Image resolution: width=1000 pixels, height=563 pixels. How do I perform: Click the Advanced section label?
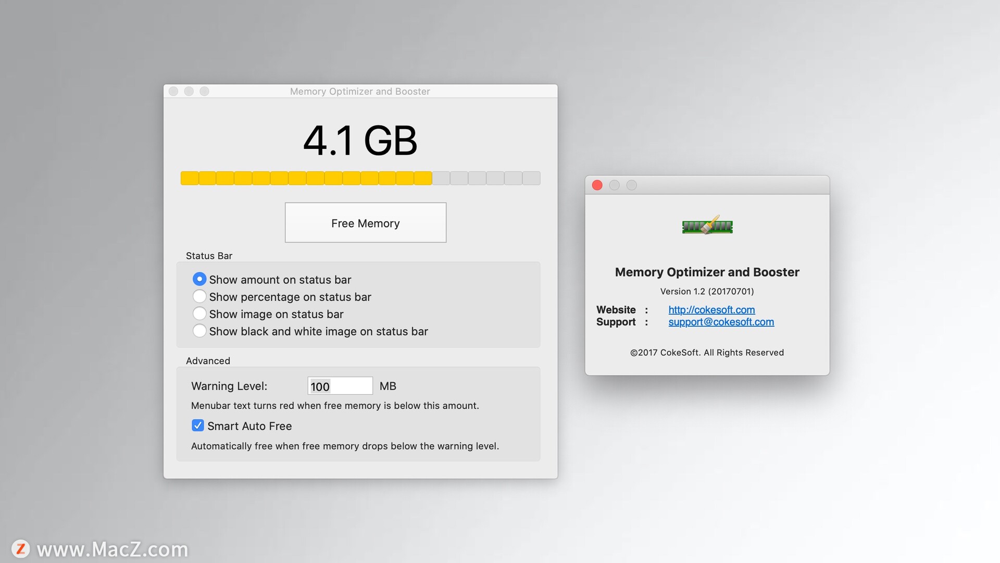207,360
